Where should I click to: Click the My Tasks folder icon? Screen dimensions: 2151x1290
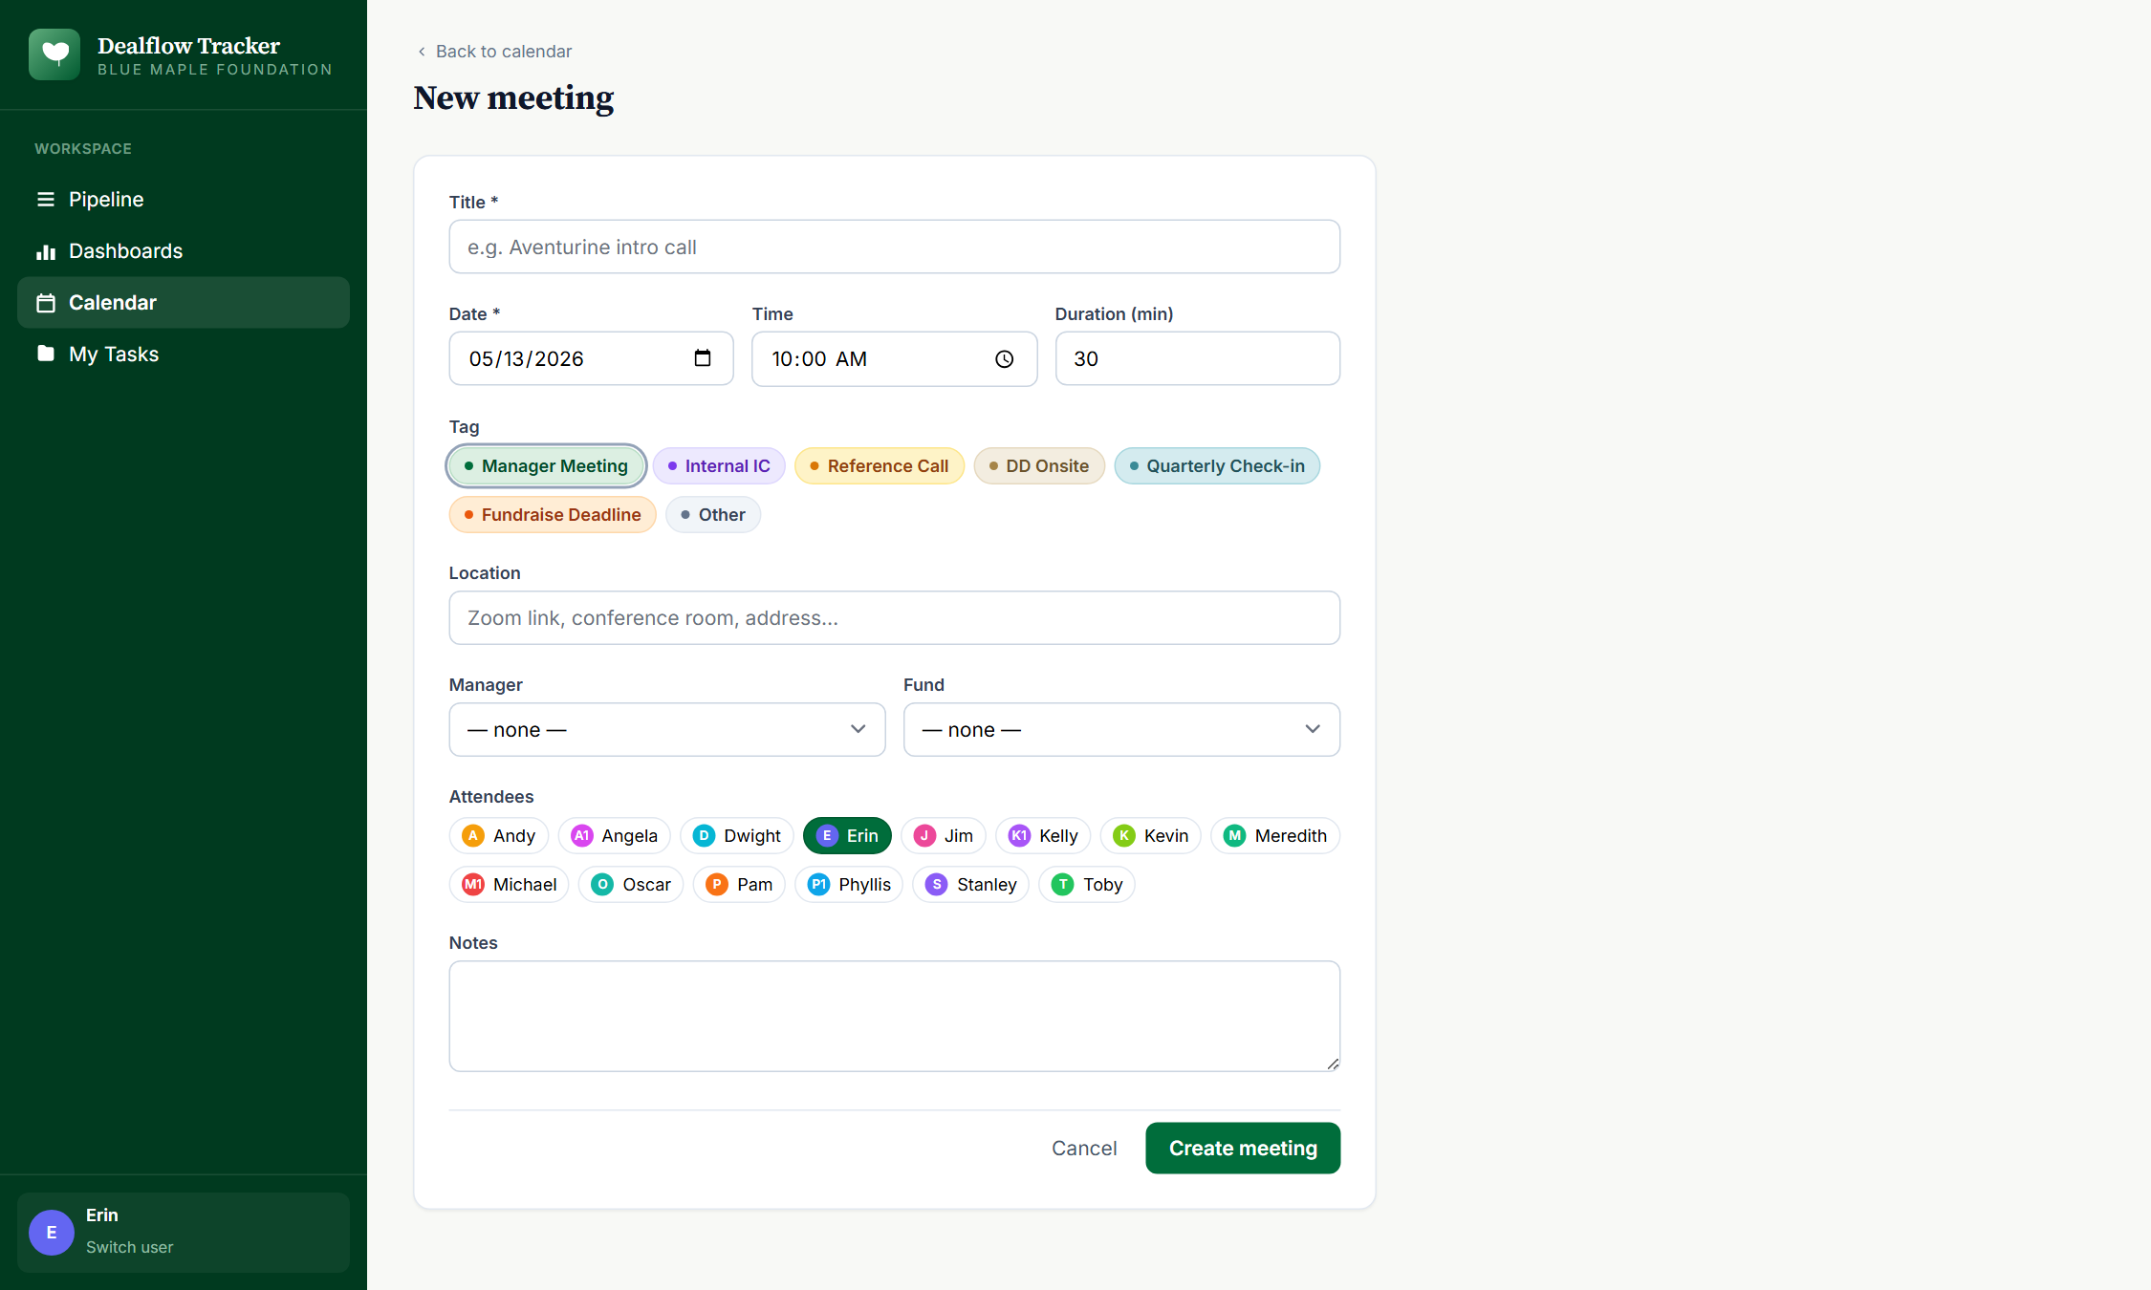45,354
